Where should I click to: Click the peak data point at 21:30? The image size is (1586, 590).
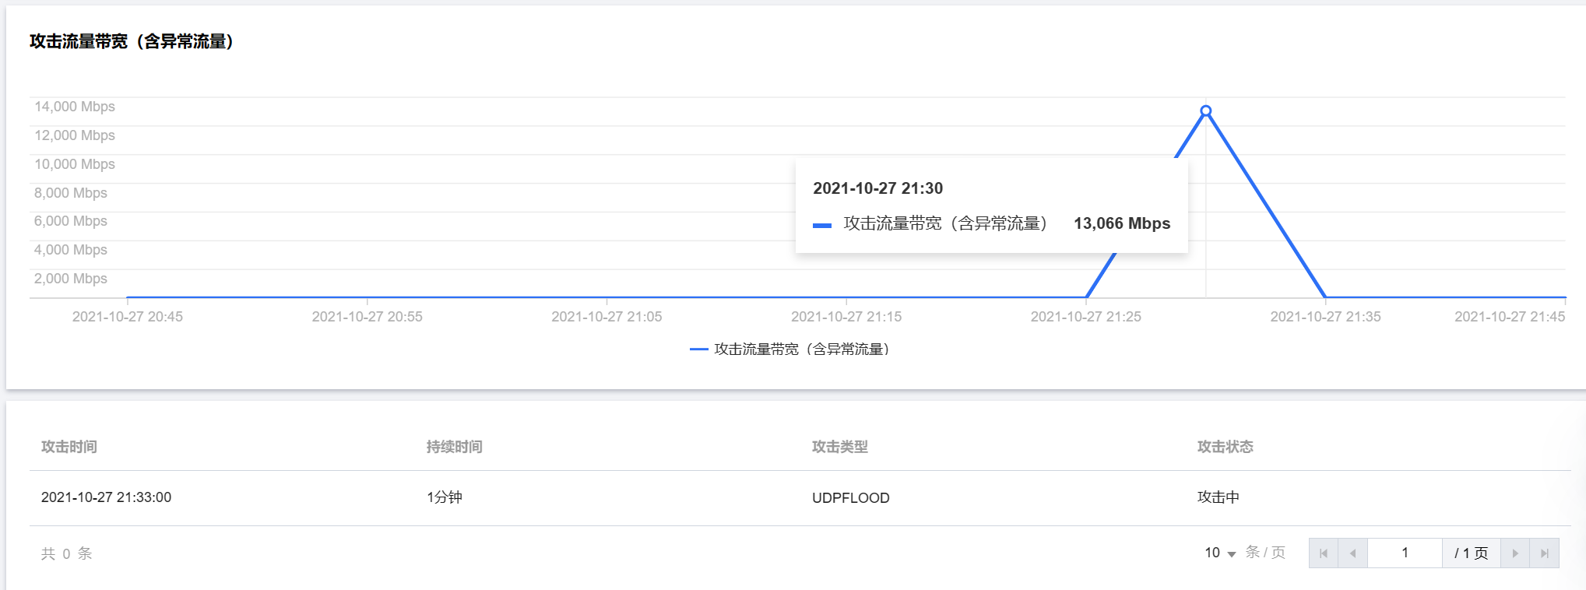click(1206, 111)
